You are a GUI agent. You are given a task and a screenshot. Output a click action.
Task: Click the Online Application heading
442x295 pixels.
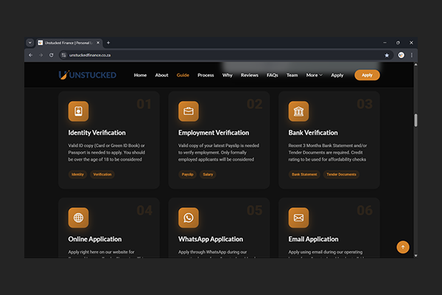[x=95, y=239]
